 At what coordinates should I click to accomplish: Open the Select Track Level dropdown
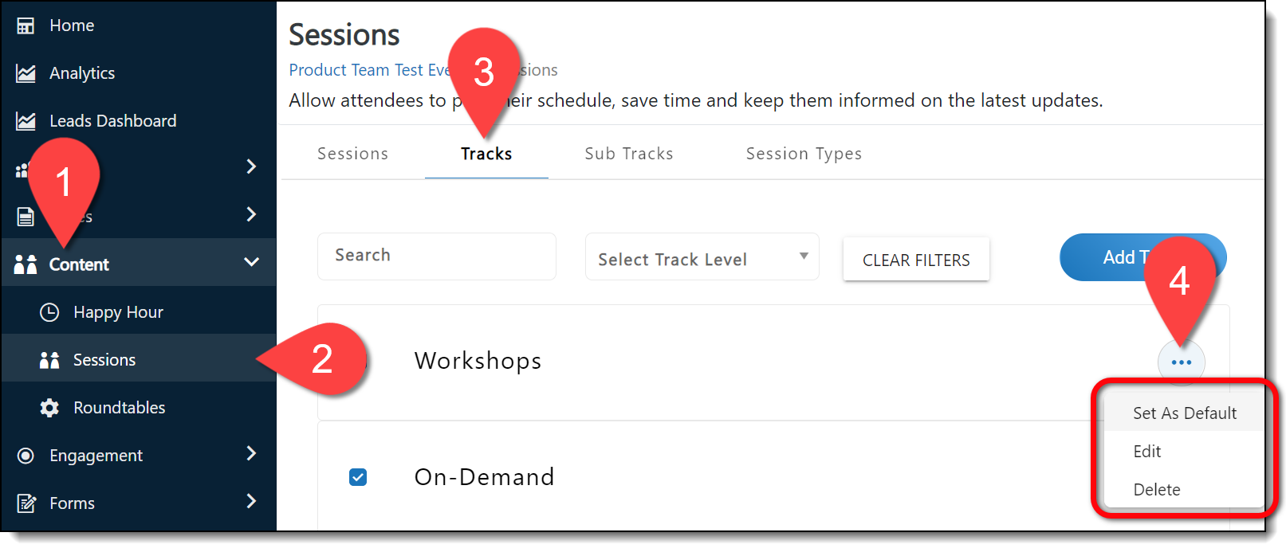(702, 257)
